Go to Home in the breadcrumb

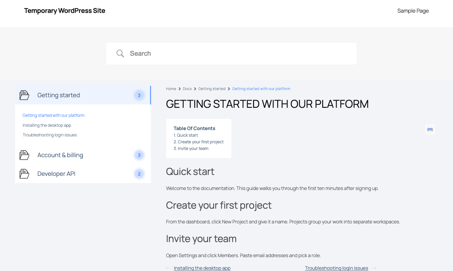point(171,89)
